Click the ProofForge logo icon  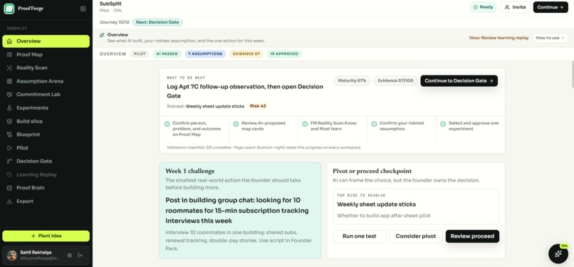(x=9, y=9)
